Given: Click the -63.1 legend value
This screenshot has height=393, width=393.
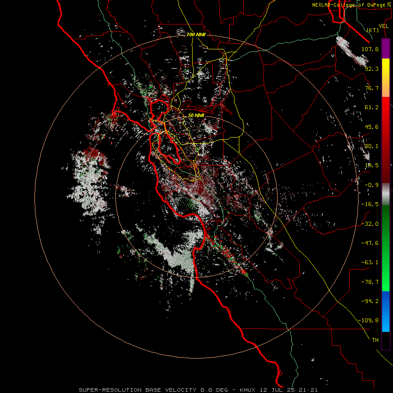Looking at the screenshot, I should [x=370, y=262].
